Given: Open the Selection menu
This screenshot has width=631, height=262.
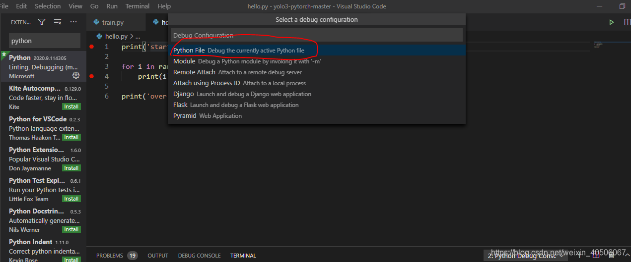Looking at the screenshot, I should point(48,6).
